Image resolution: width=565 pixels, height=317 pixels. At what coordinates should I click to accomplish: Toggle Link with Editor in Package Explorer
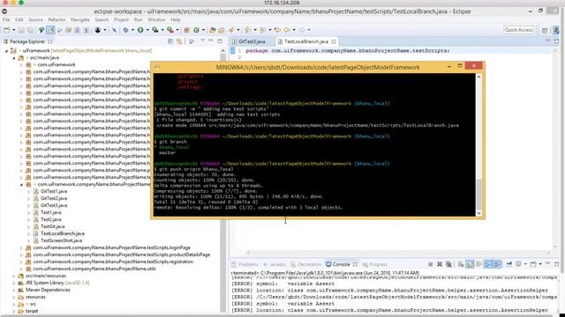click(x=179, y=41)
